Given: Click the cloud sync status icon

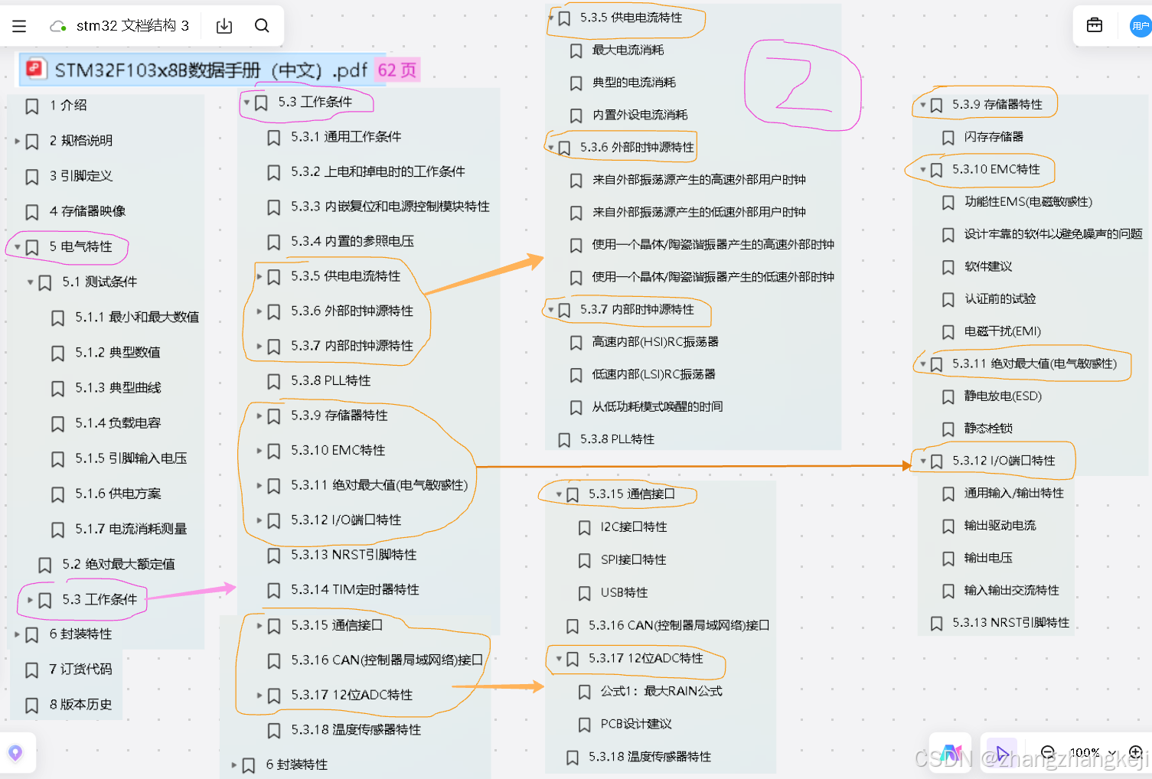Looking at the screenshot, I should (x=57, y=26).
